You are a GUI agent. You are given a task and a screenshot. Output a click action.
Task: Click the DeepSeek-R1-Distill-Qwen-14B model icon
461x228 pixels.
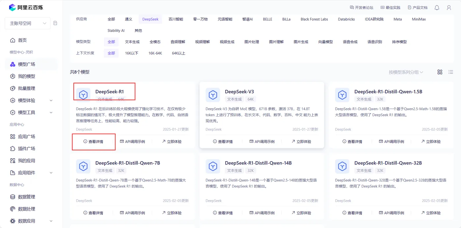[x=213, y=166]
